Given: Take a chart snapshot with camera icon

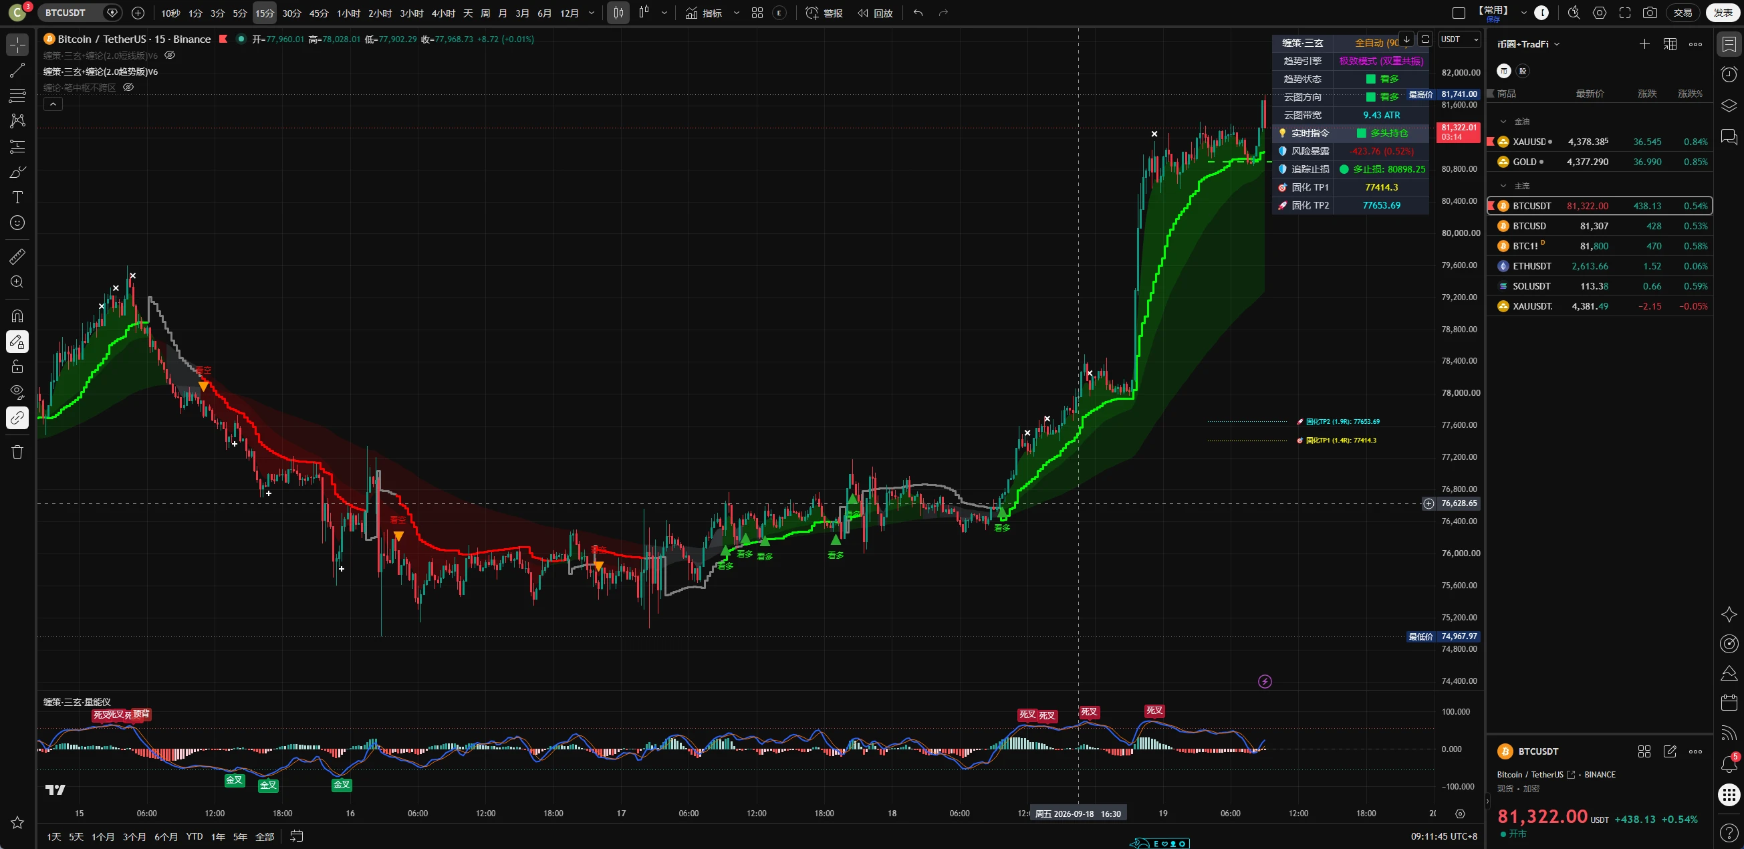Looking at the screenshot, I should click(1650, 13).
